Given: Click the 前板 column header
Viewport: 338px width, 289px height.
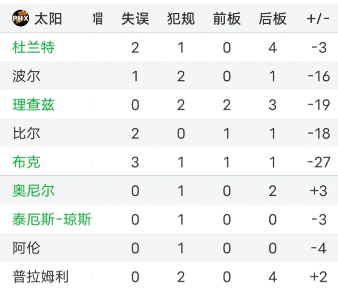Looking at the screenshot, I should click(x=227, y=19).
